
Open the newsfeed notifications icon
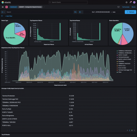click(x=130, y=2)
